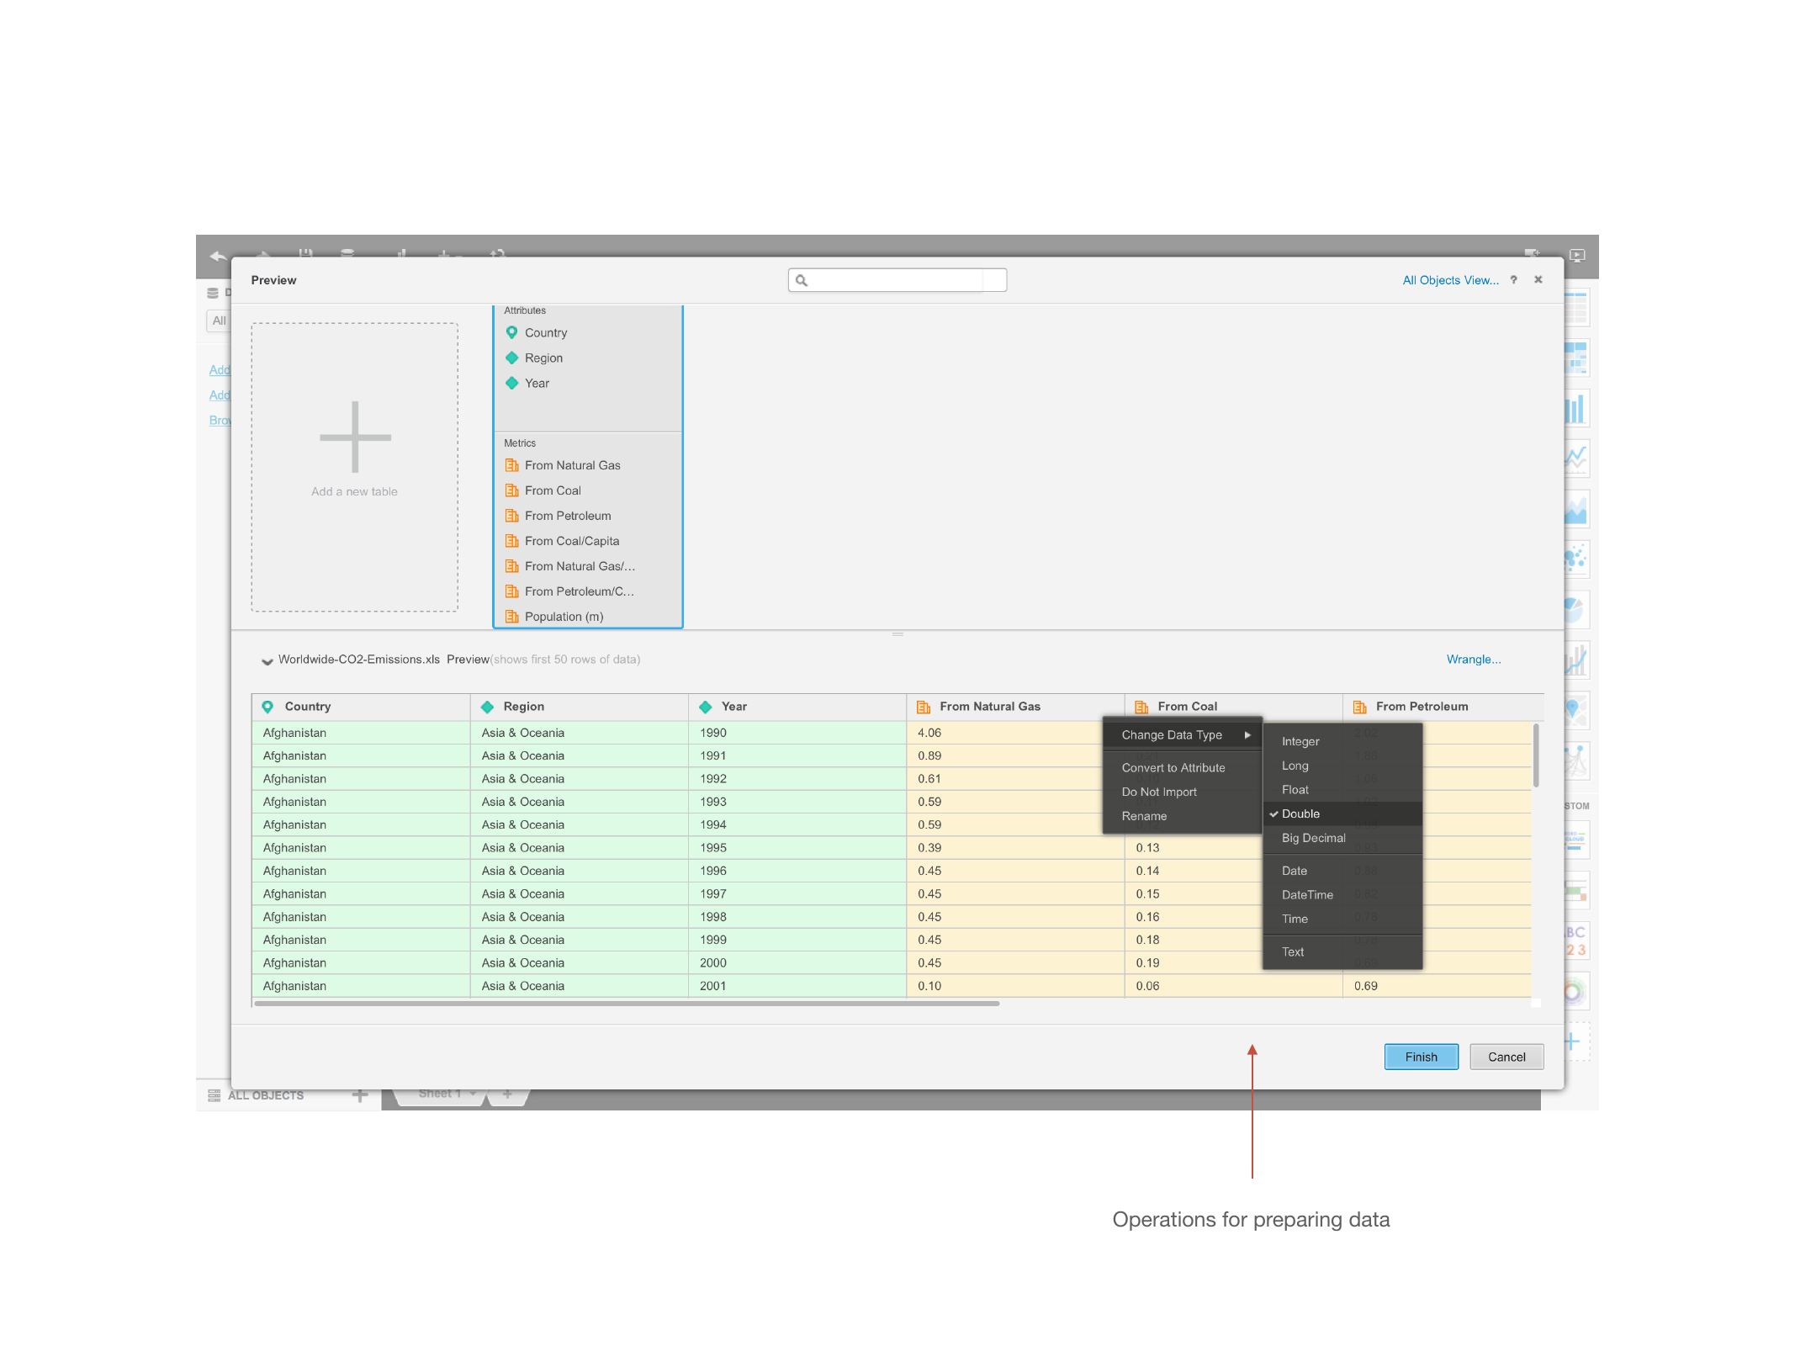
Task: Click the Country column header
Action: click(x=361, y=707)
